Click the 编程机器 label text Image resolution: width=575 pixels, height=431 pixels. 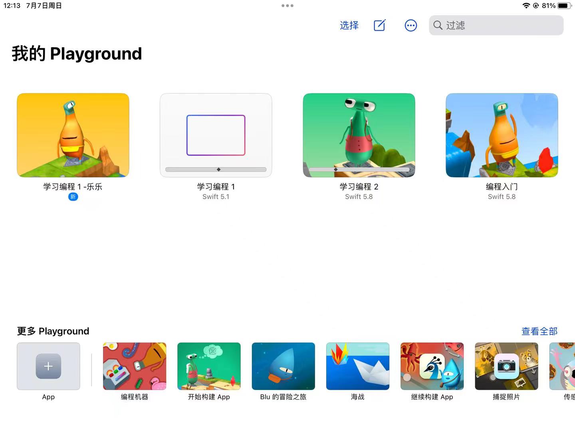(x=135, y=397)
